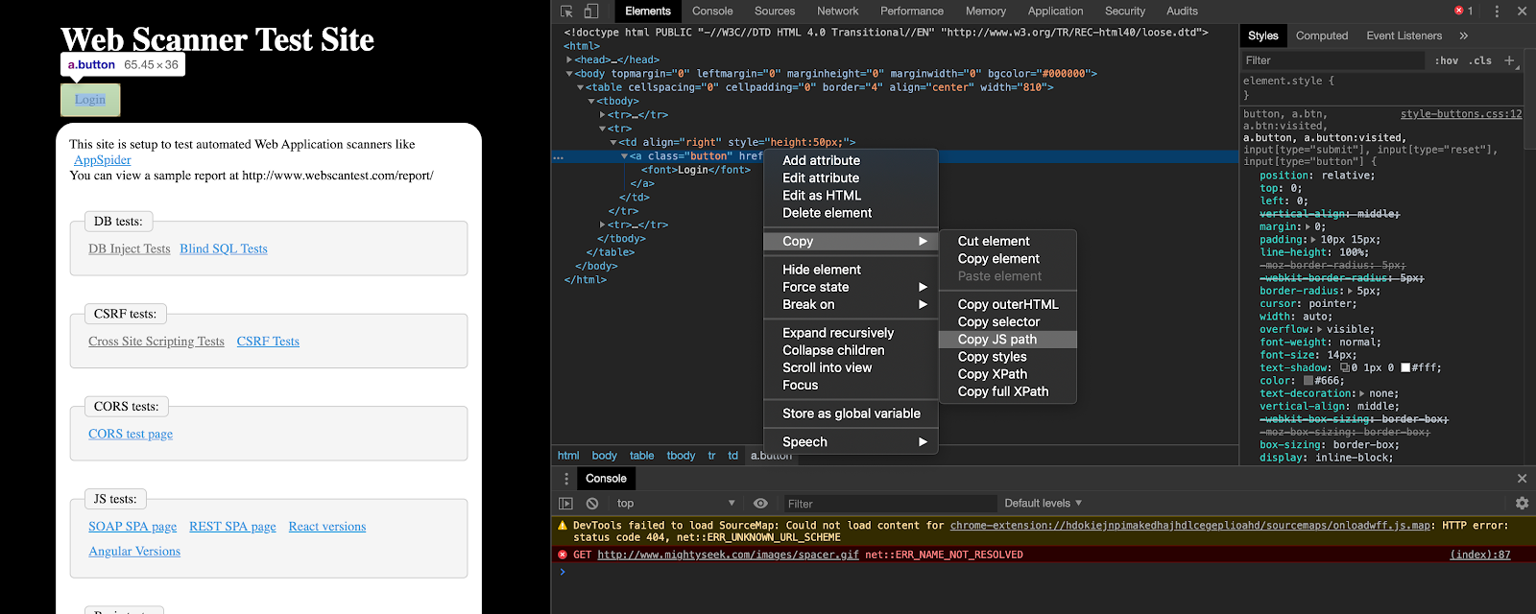1536x614 pixels.
Task: Click the #666 color swatch
Action: (1308, 381)
